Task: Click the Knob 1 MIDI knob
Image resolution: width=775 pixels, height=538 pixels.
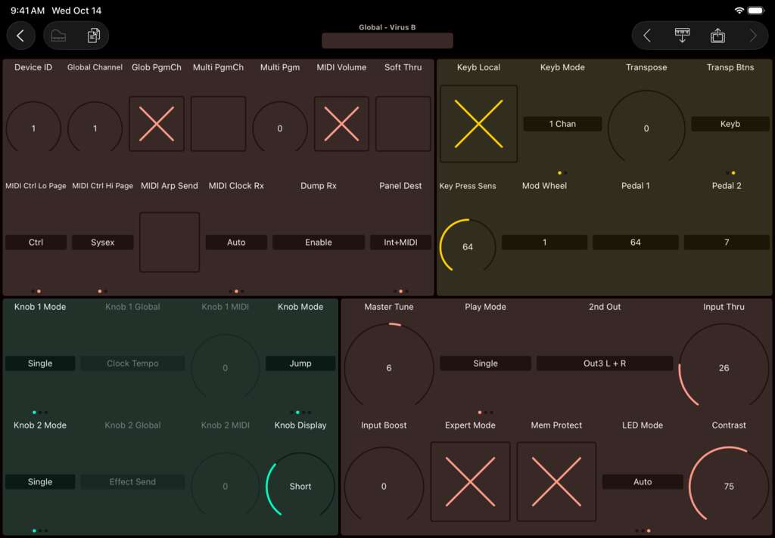Action: 225,367
